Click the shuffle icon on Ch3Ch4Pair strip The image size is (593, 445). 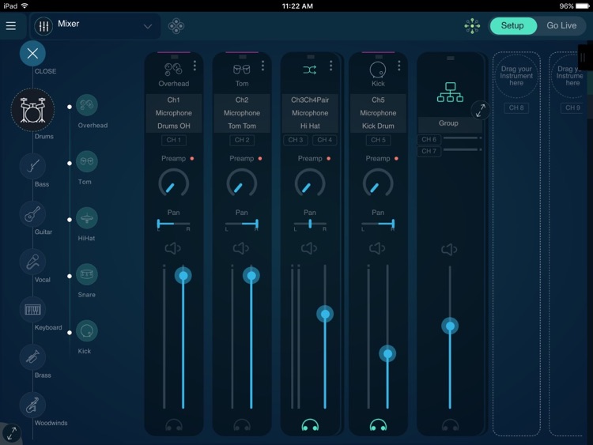coord(310,70)
